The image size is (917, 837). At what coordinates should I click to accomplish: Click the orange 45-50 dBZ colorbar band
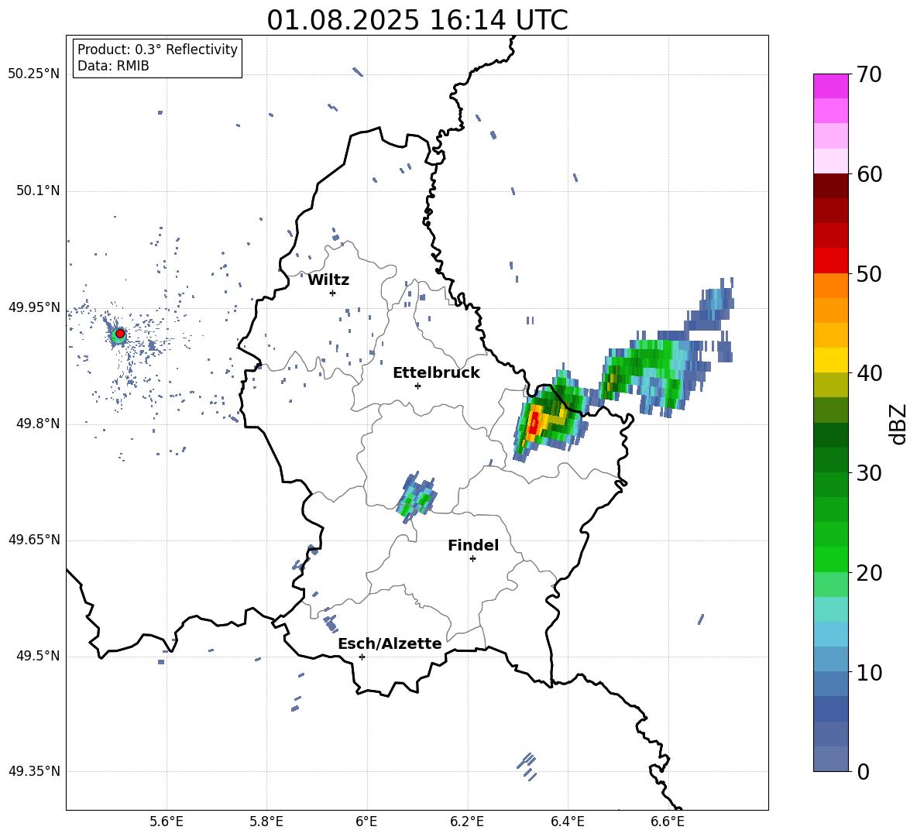[x=831, y=298]
